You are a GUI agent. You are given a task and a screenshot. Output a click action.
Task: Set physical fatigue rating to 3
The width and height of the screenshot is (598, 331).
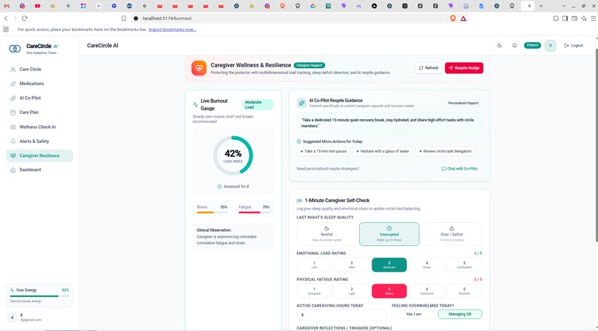point(389,291)
